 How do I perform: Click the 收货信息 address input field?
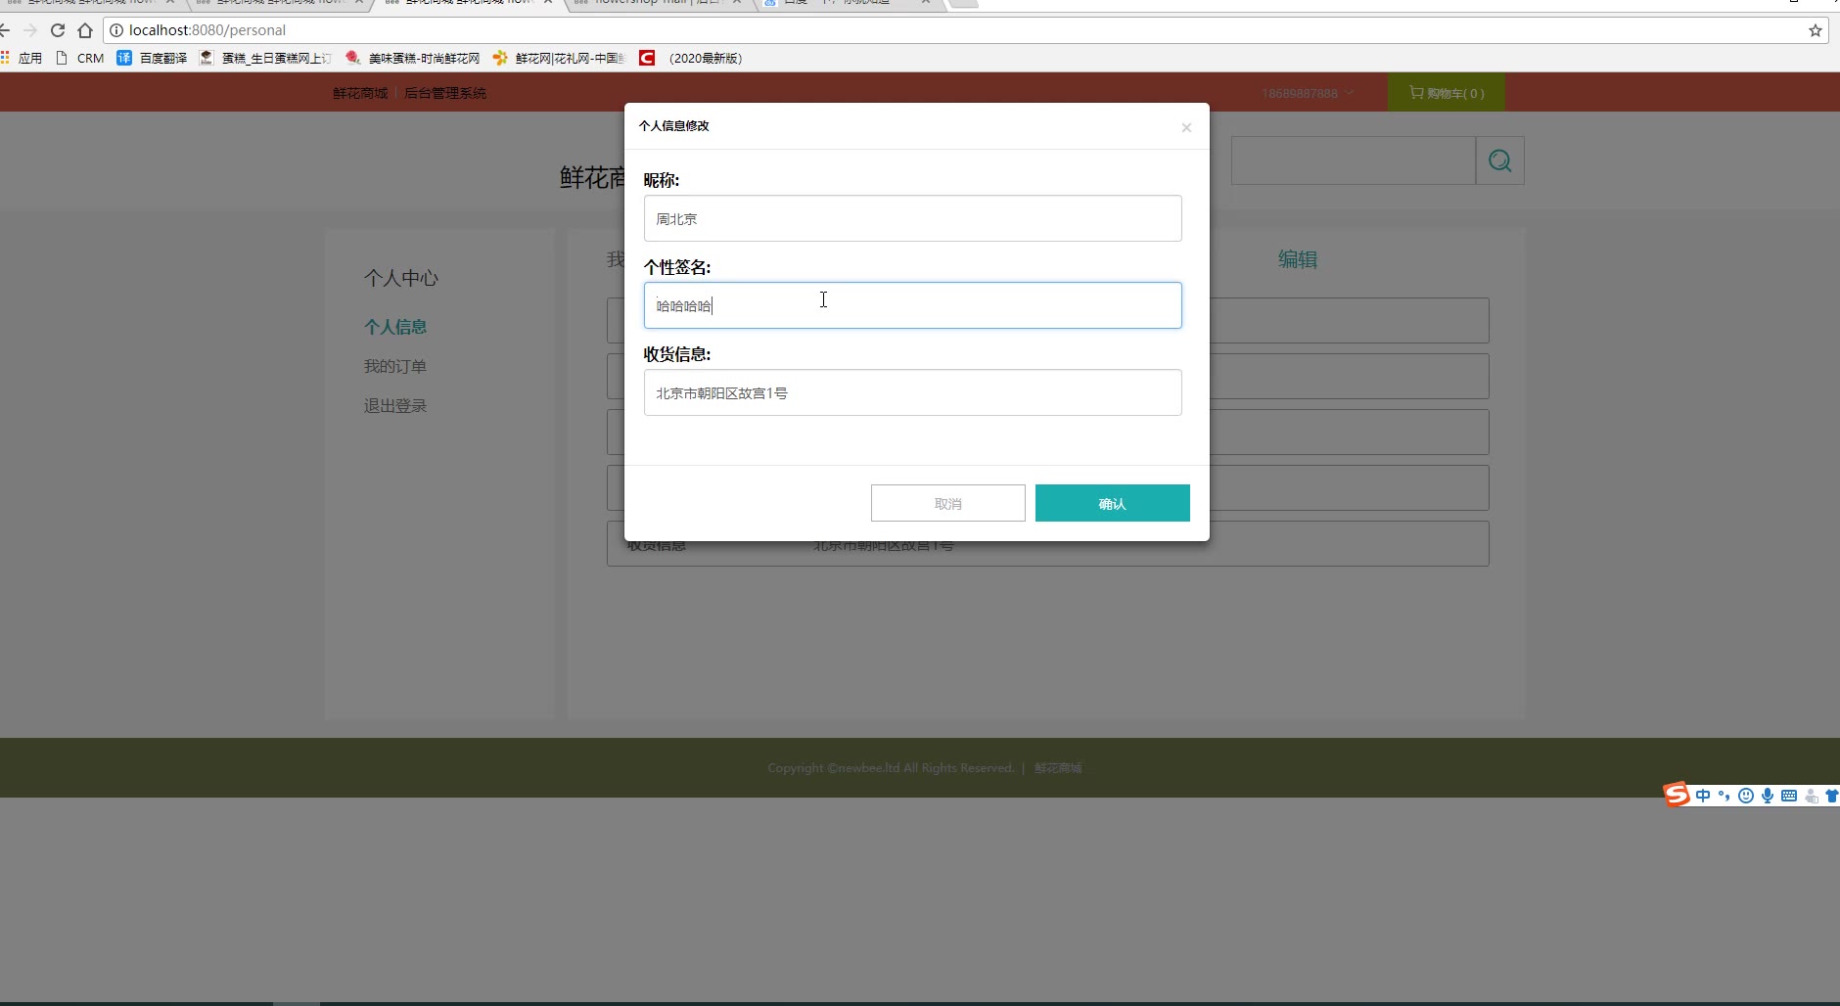click(912, 392)
